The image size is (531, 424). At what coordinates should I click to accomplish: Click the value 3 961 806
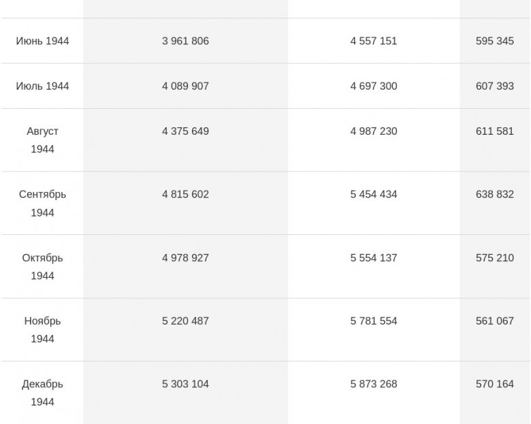(185, 41)
